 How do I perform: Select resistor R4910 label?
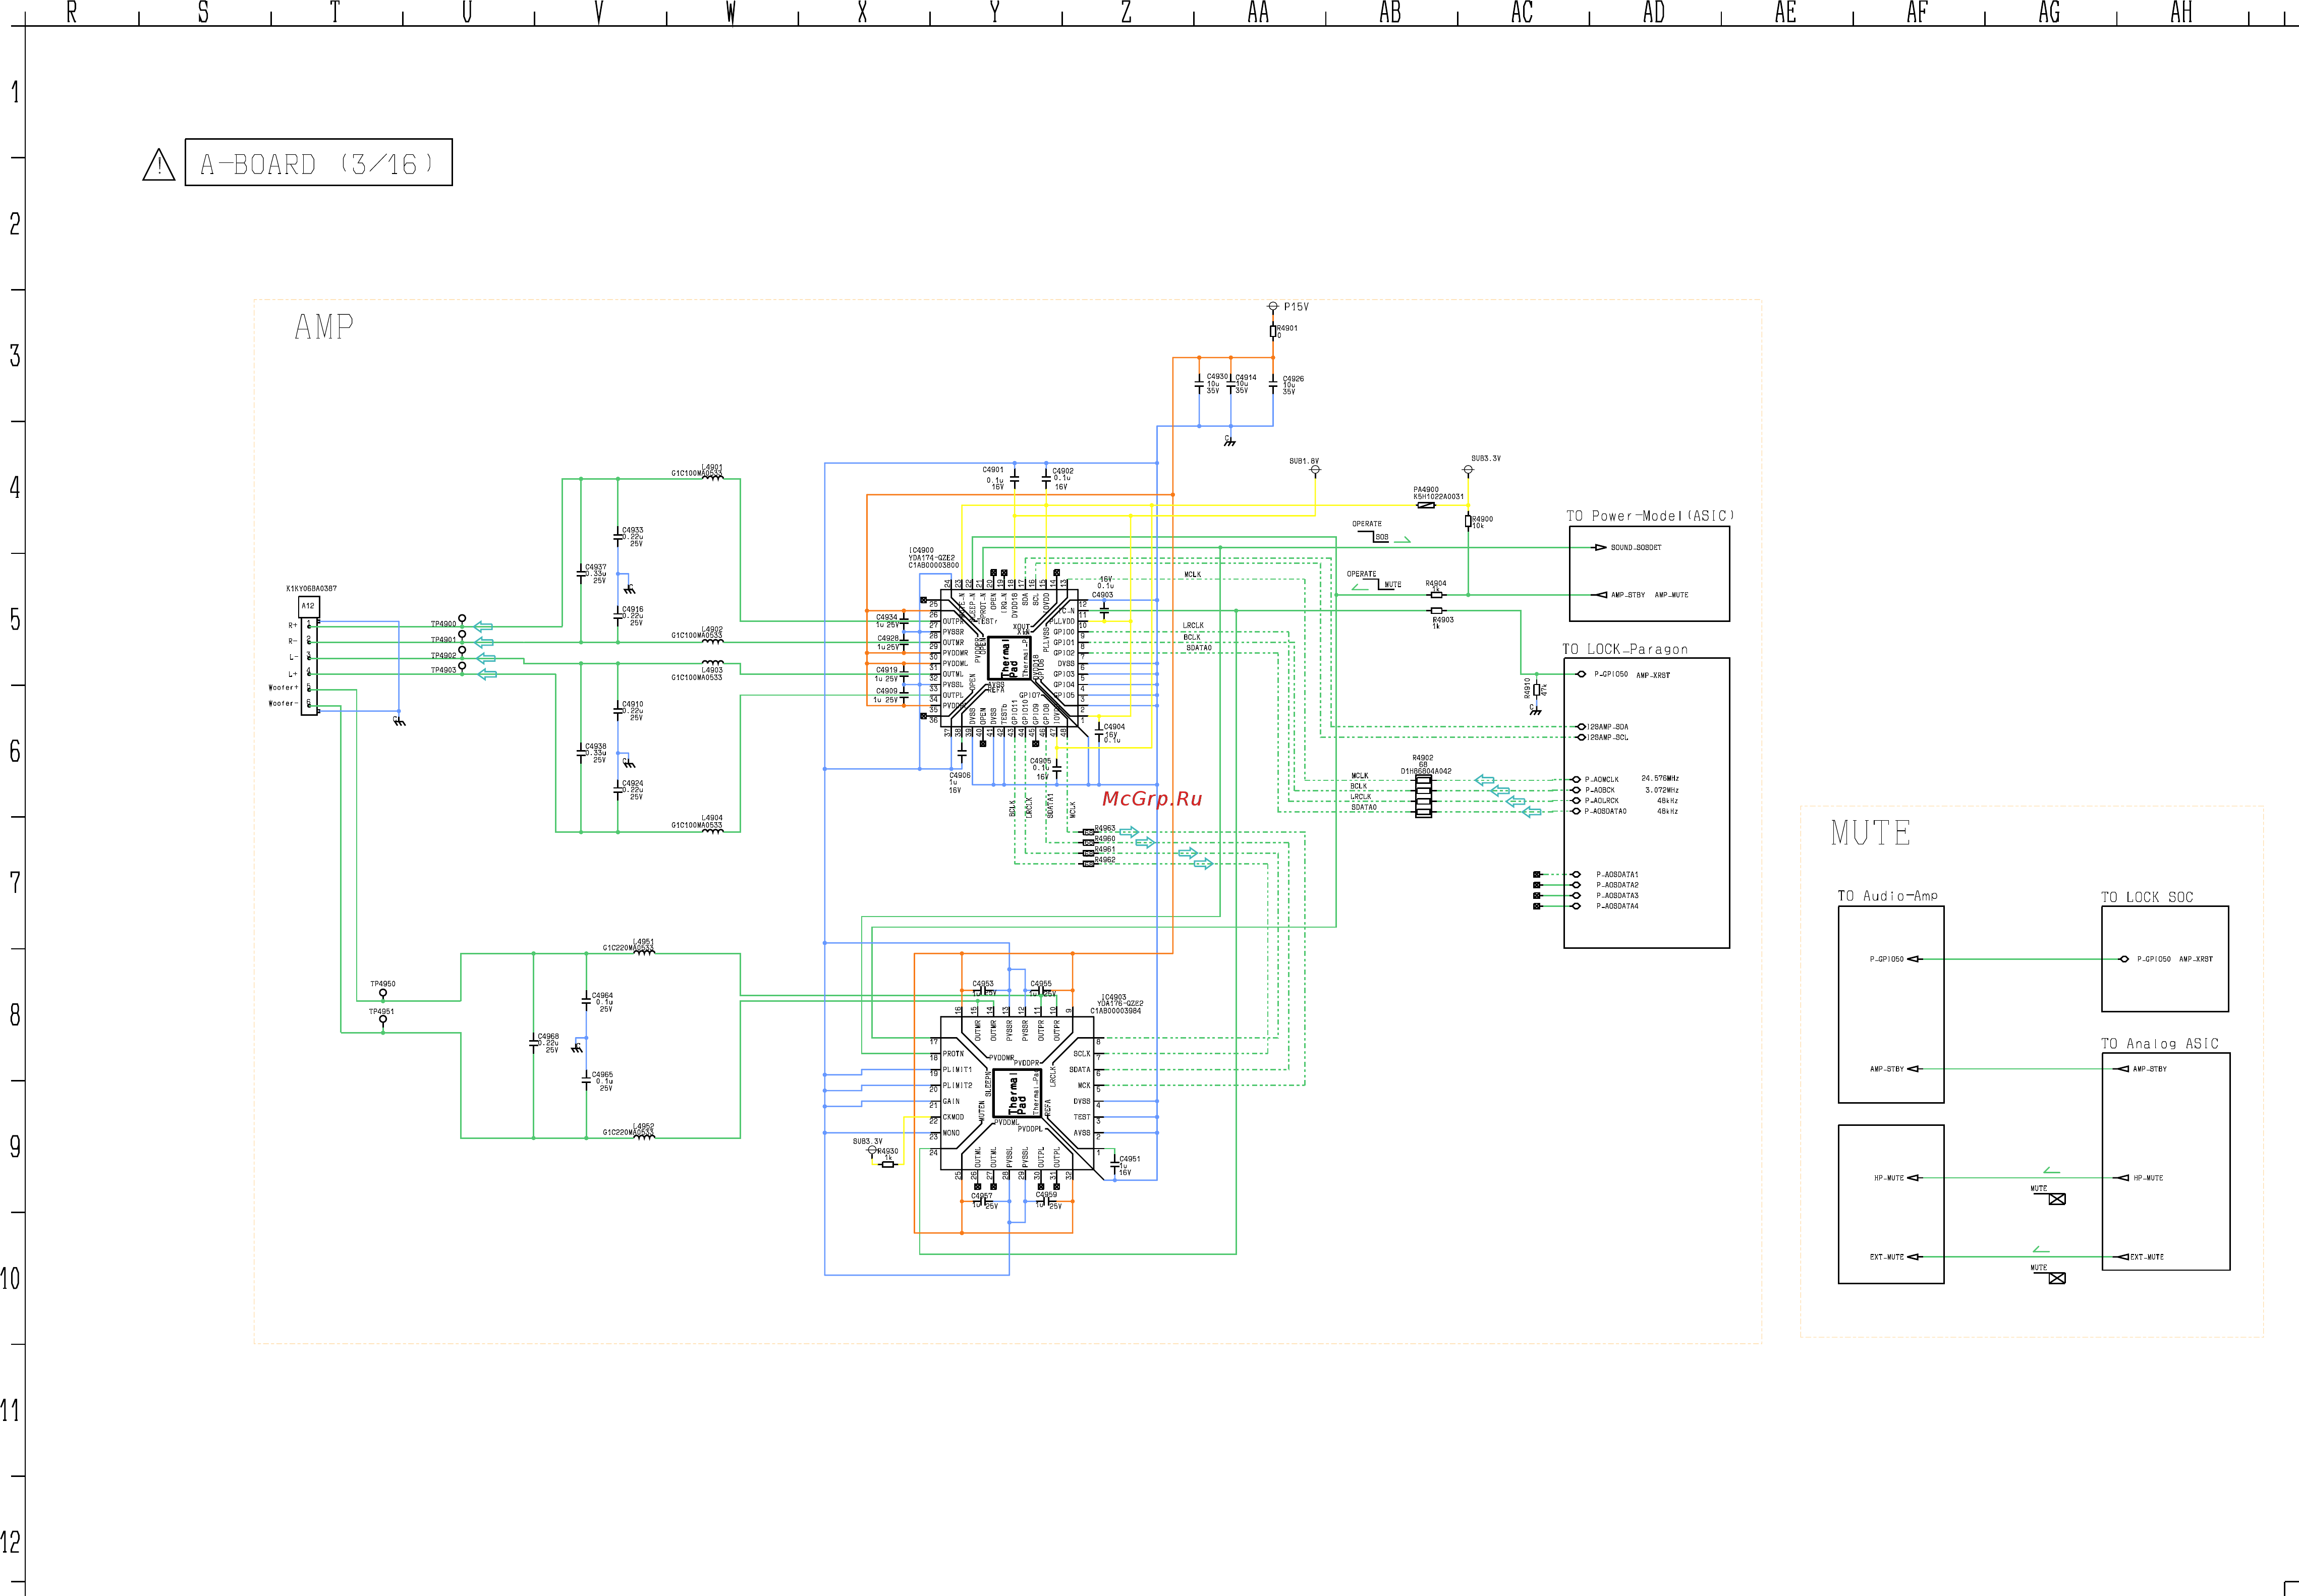(x=1527, y=688)
